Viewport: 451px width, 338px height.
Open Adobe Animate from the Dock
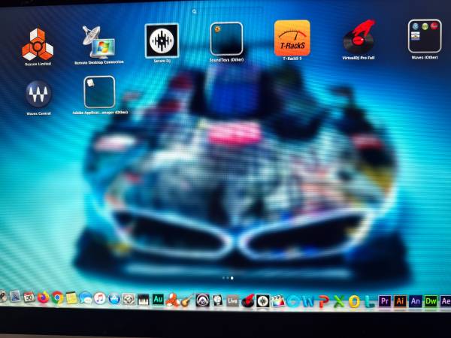pos(416,301)
